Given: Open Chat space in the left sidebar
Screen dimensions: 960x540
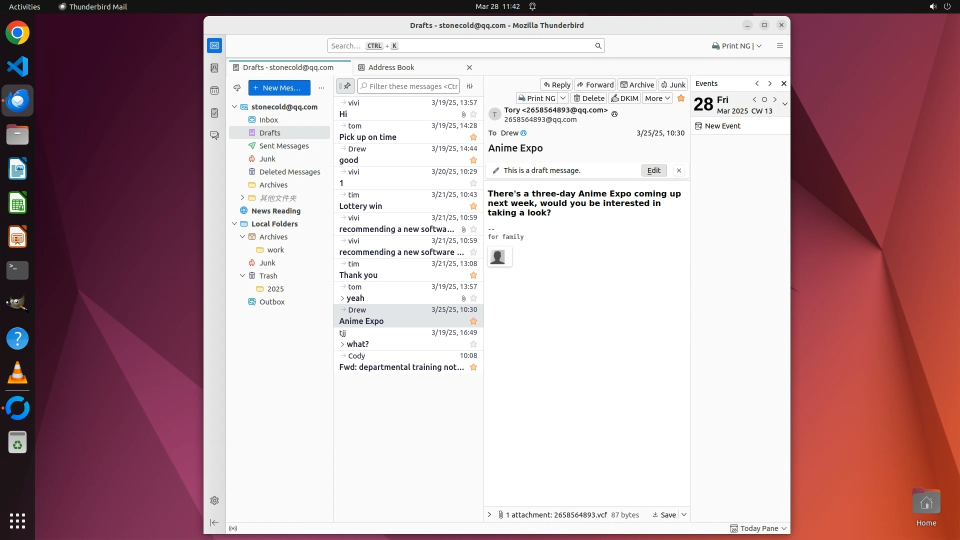Looking at the screenshot, I should tap(214, 135).
